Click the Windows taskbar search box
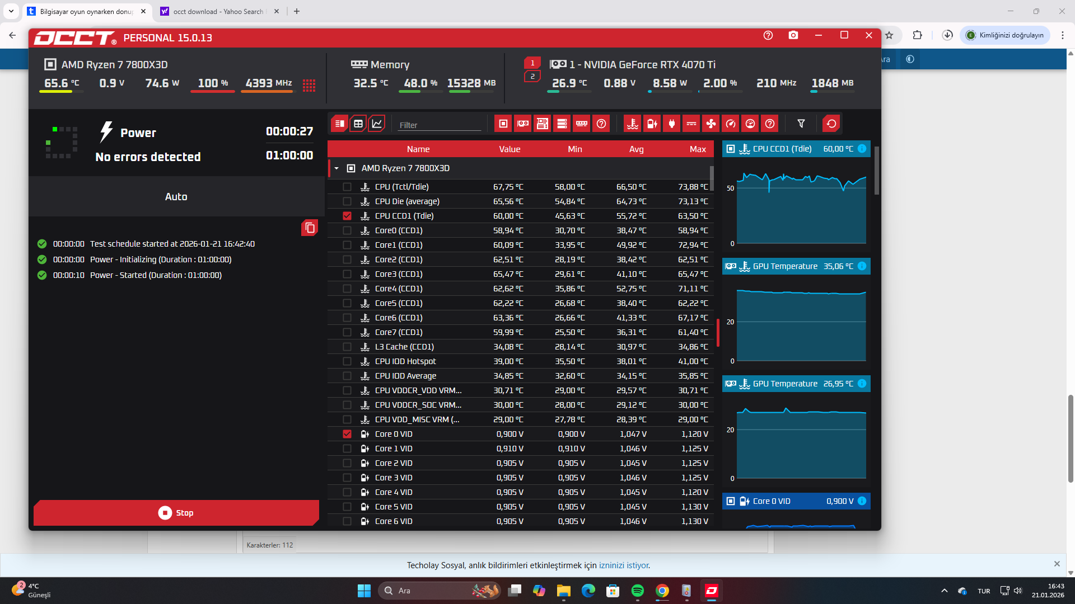The height and width of the screenshot is (604, 1075). point(440,591)
